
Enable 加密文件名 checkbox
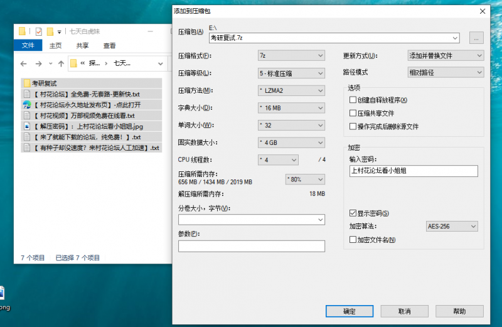click(353, 240)
